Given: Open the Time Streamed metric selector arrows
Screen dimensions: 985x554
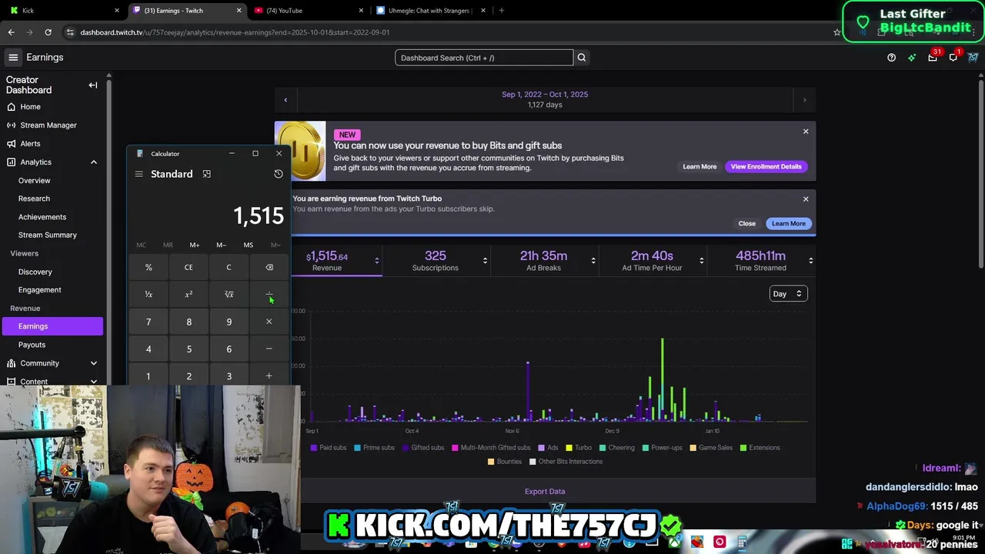Looking at the screenshot, I should pyautogui.click(x=810, y=261).
